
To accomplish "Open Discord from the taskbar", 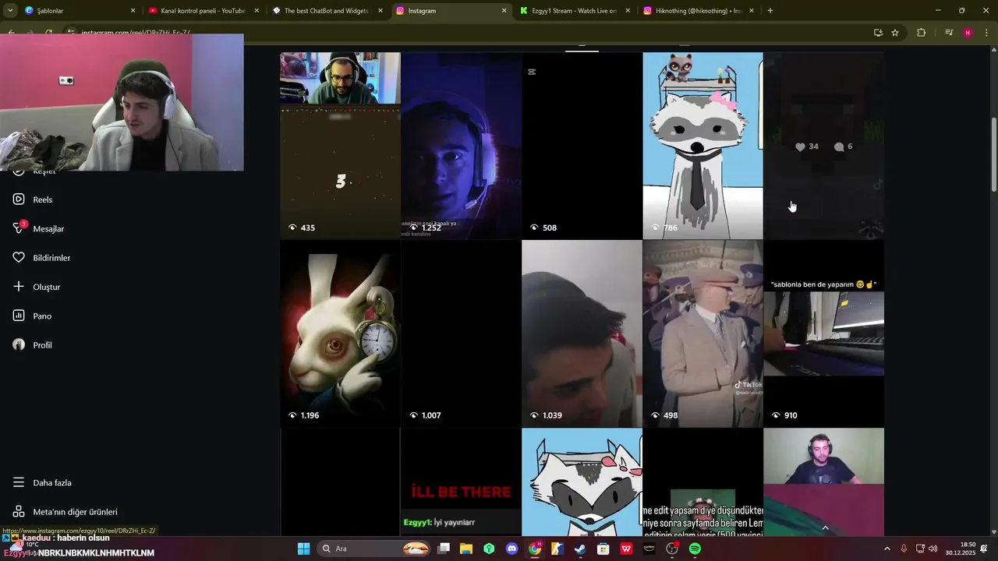I will (511, 549).
